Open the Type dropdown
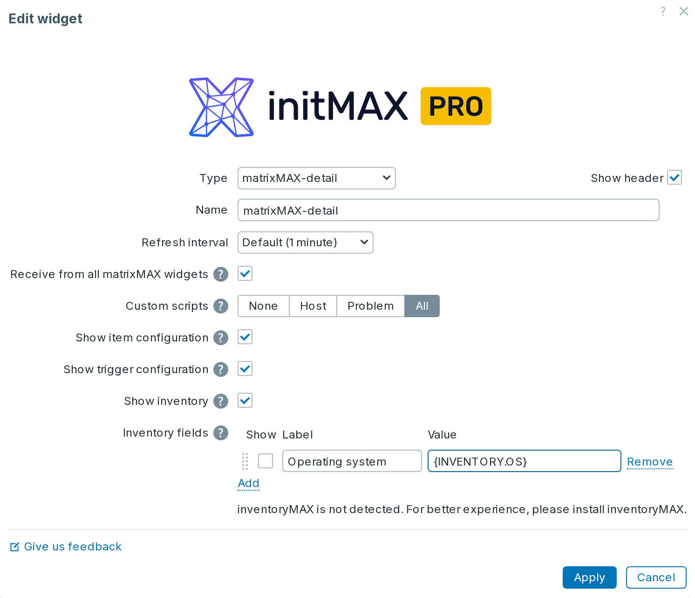 (317, 178)
